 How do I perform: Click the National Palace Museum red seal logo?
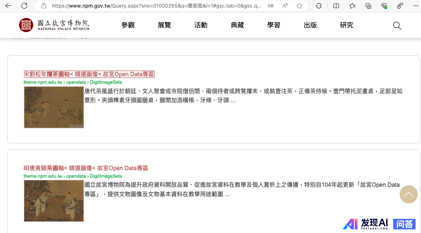pyautogui.click(x=26, y=25)
